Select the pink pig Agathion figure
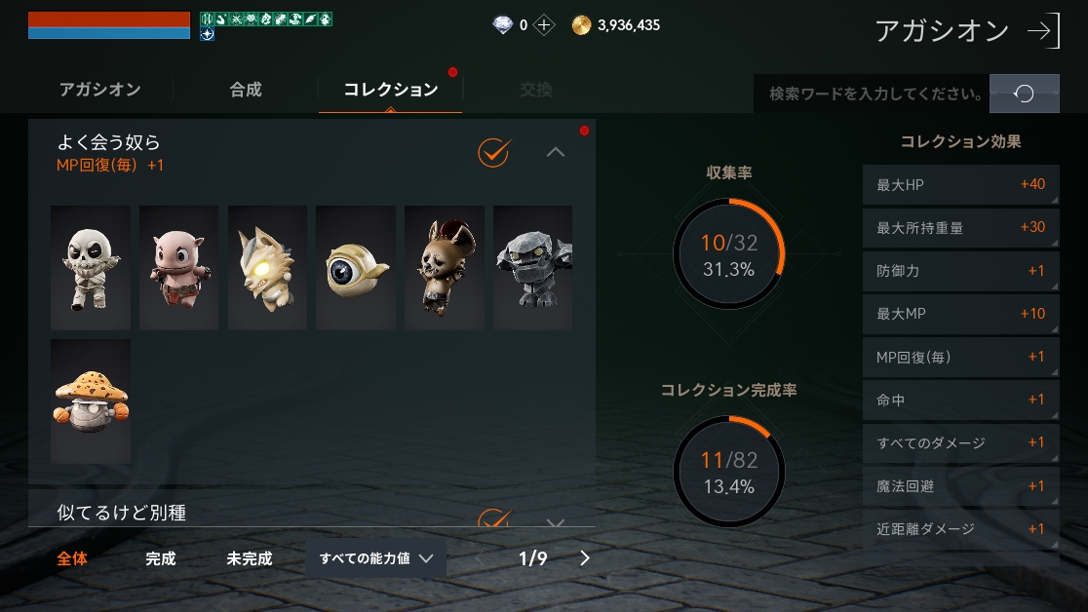Image resolution: width=1088 pixels, height=612 pixels. pos(179,267)
